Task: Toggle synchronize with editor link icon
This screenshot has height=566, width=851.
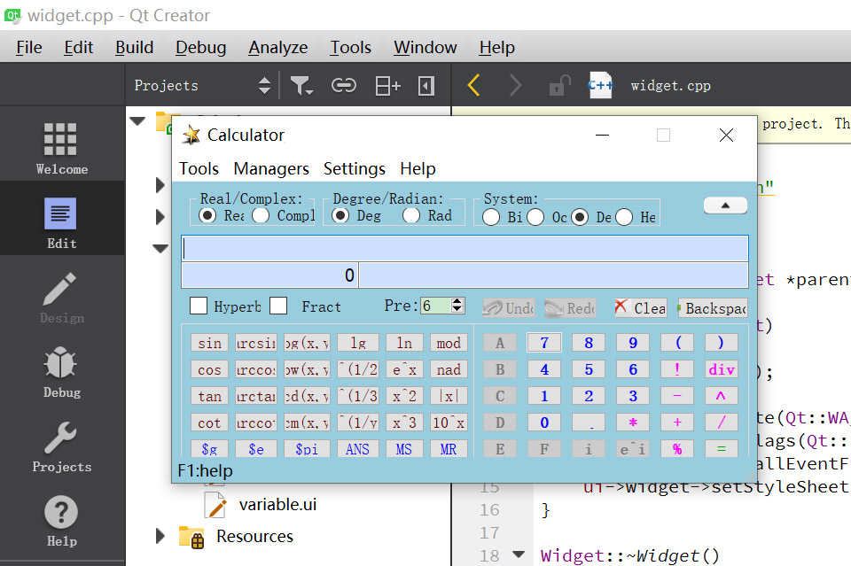Action: coord(344,86)
